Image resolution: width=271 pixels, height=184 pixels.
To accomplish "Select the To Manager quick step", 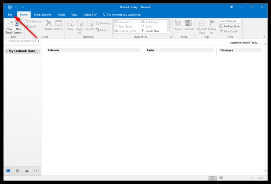I will tap(150, 22).
